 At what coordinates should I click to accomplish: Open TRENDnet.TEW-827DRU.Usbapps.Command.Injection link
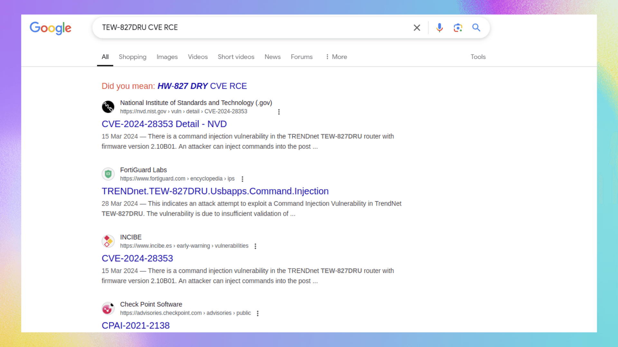click(215, 191)
